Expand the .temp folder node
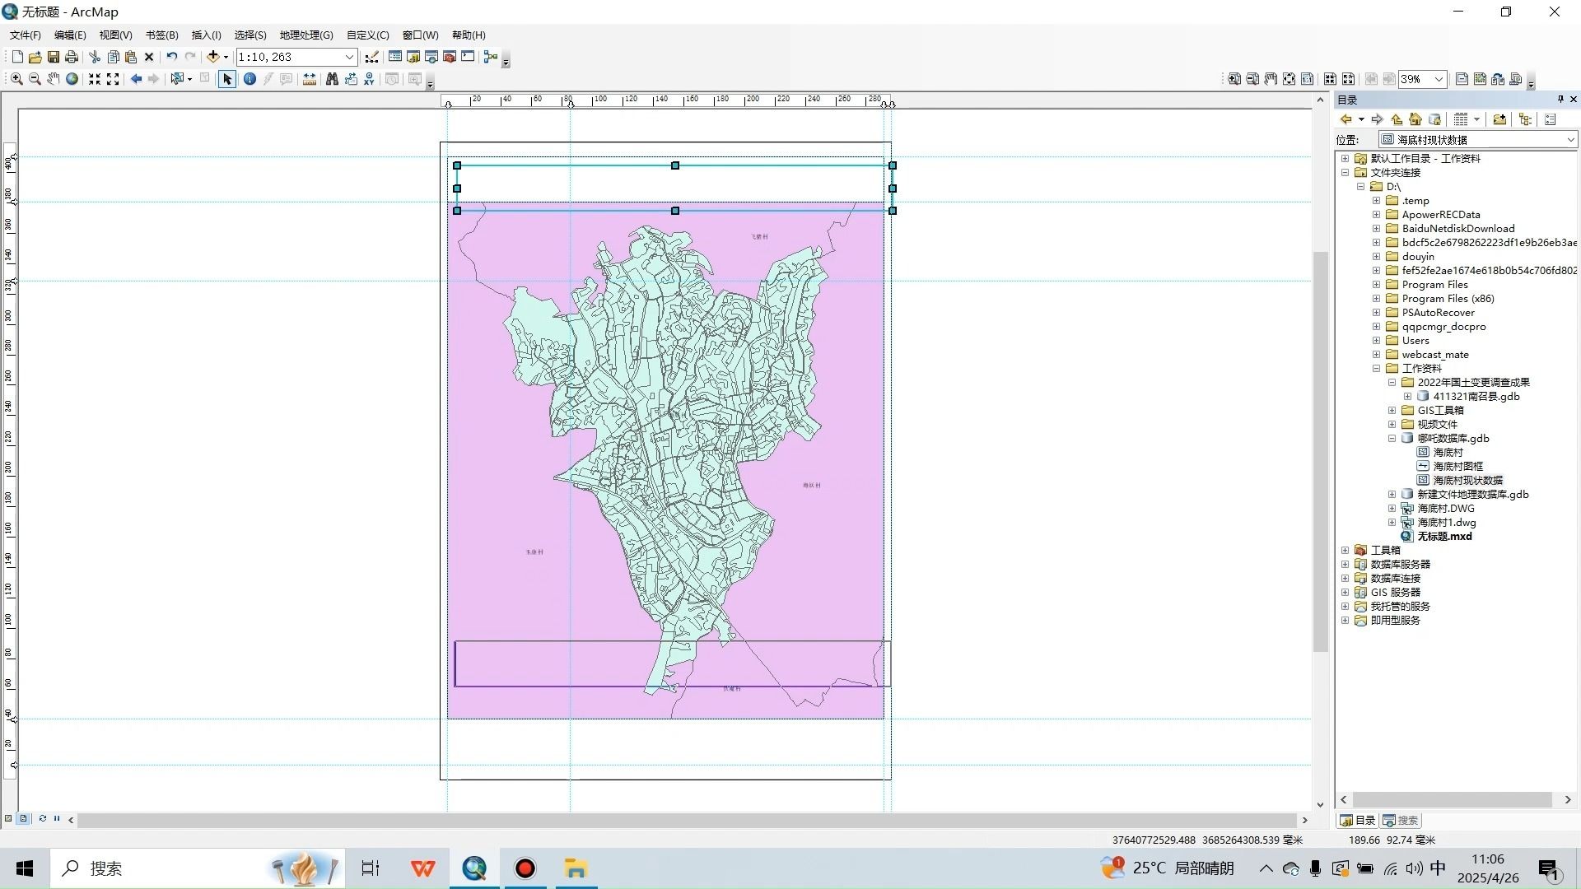Image resolution: width=1581 pixels, height=889 pixels. [1376, 201]
